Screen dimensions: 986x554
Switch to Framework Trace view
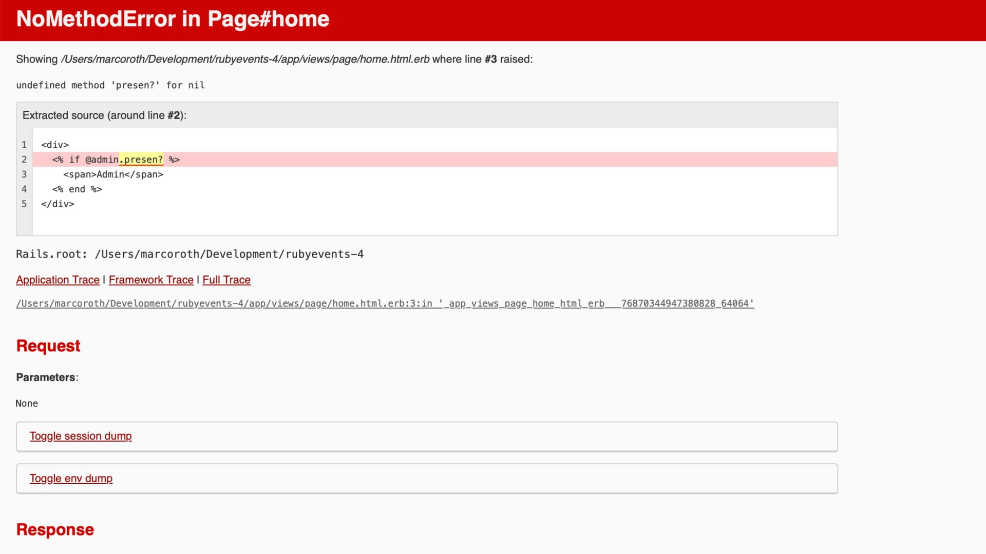[x=151, y=280]
